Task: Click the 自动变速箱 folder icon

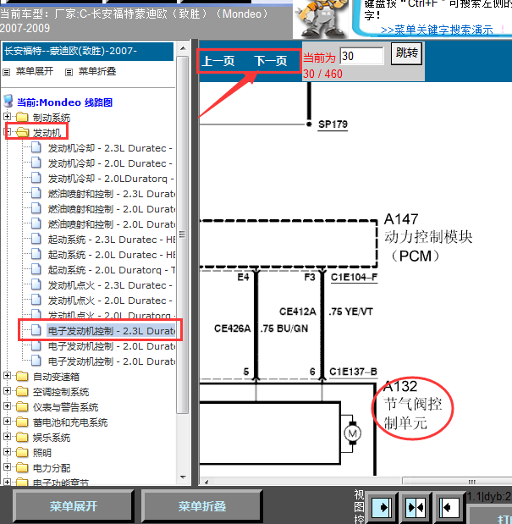Action: tap(22, 377)
